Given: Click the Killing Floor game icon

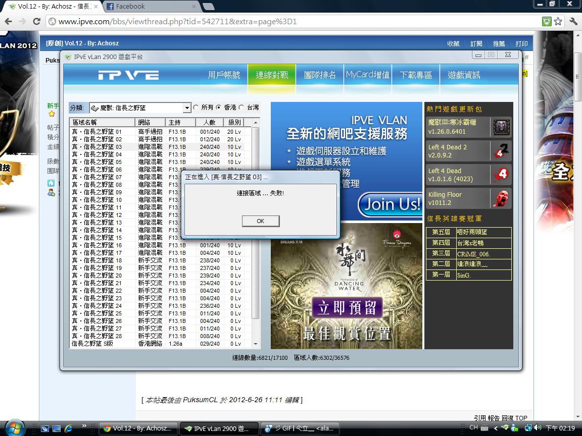Looking at the screenshot, I should 501,198.
